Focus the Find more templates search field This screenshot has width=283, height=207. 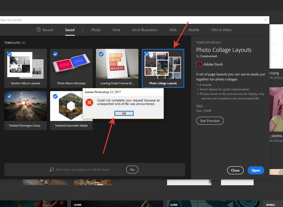pos(90,170)
